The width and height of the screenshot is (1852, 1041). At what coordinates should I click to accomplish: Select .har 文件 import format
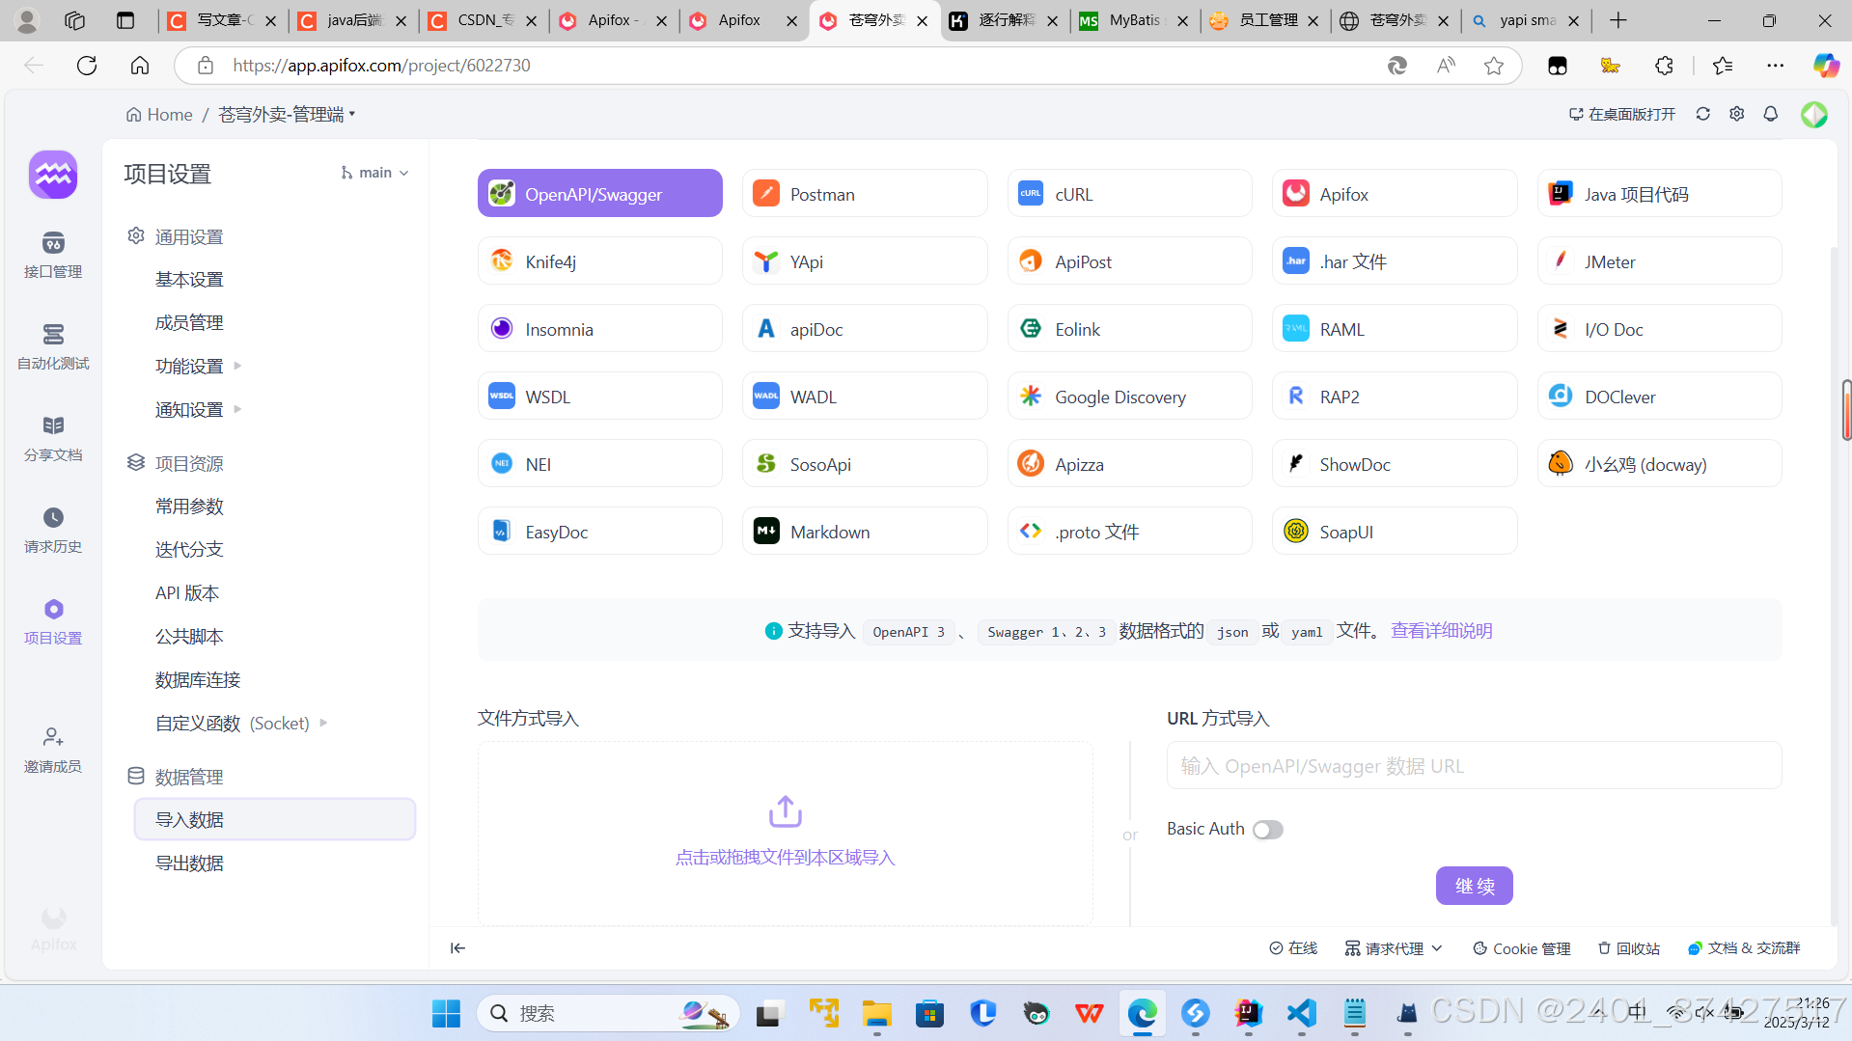1395,261
